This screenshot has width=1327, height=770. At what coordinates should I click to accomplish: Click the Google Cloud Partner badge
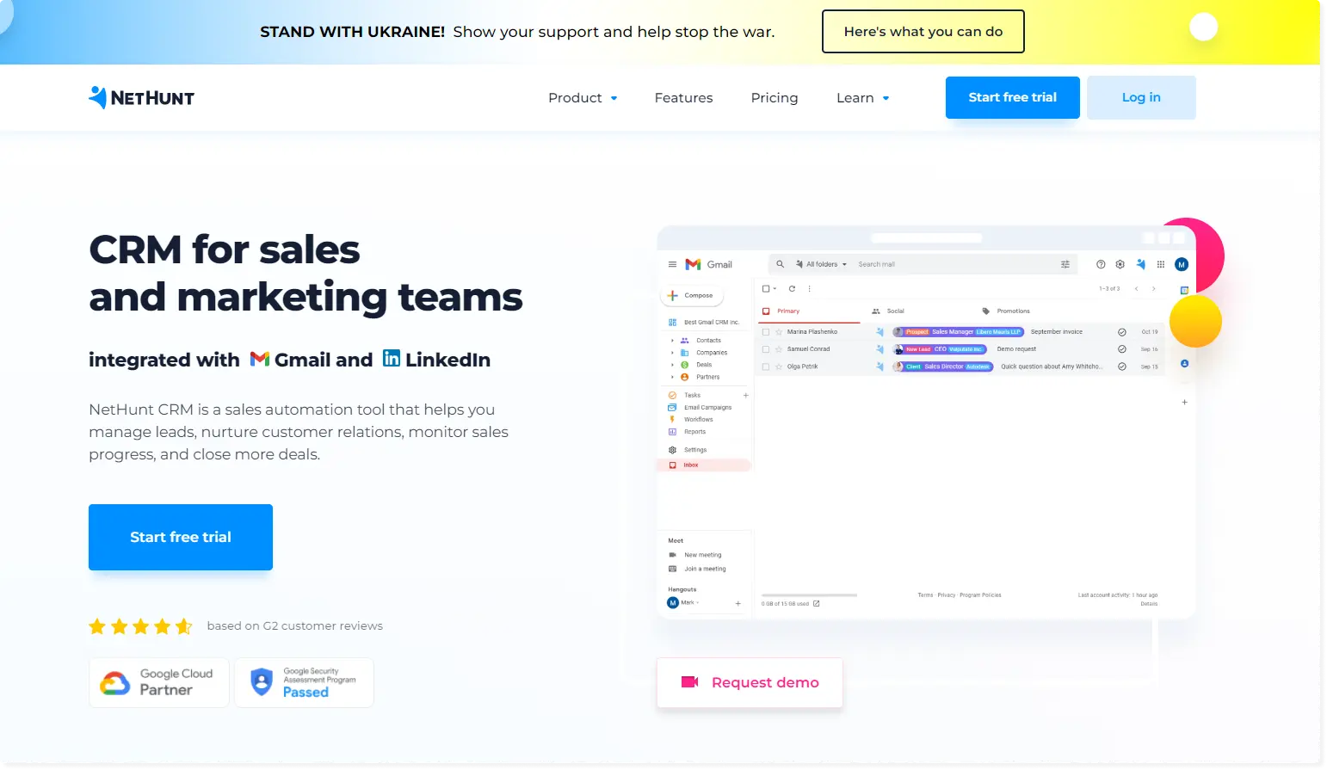[x=159, y=682]
